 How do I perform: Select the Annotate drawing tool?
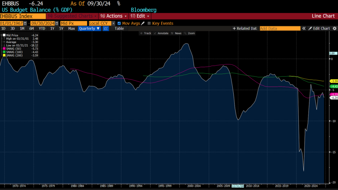[161, 33]
